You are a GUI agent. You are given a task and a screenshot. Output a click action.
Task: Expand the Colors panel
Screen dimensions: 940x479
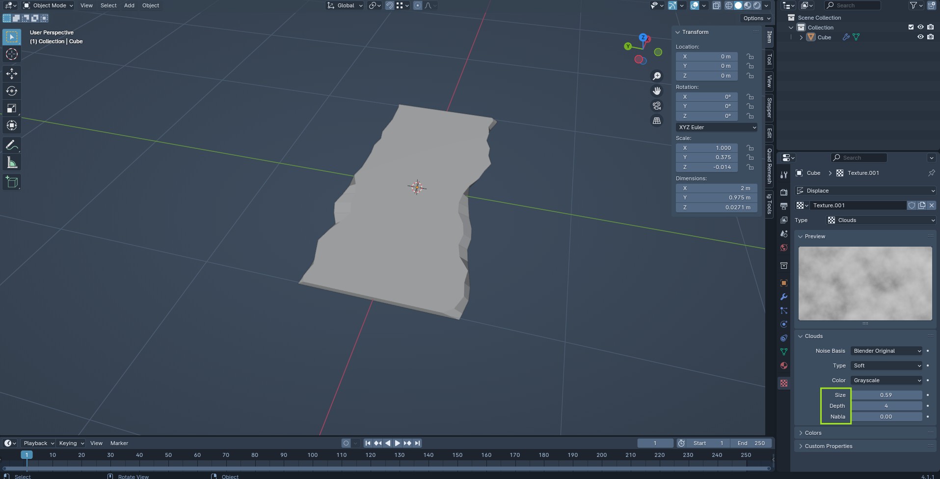pyautogui.click(x=813, y=433)
